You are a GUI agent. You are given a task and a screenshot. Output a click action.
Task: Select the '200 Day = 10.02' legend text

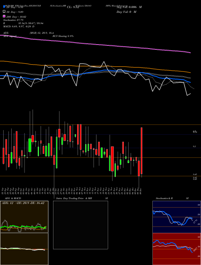coord(16,17)
